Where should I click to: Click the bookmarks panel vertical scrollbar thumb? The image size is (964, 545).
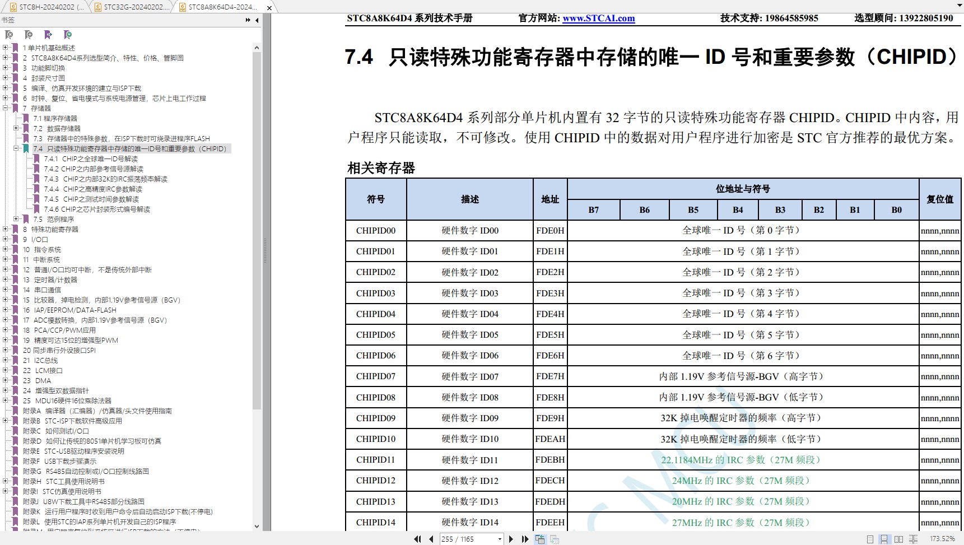(x=257, y=230)
